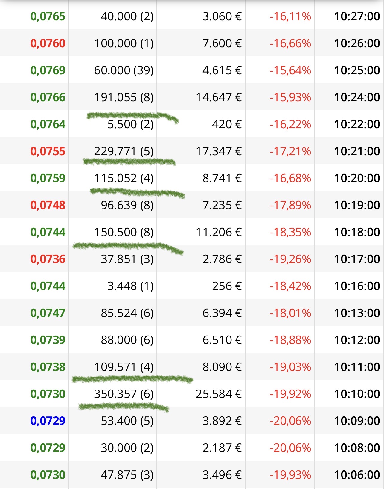Image resolution: width=384 pixels, height=489 pixels.
Task: Click the highlighted volume 350.357 (6)
Action: point(124,394)
